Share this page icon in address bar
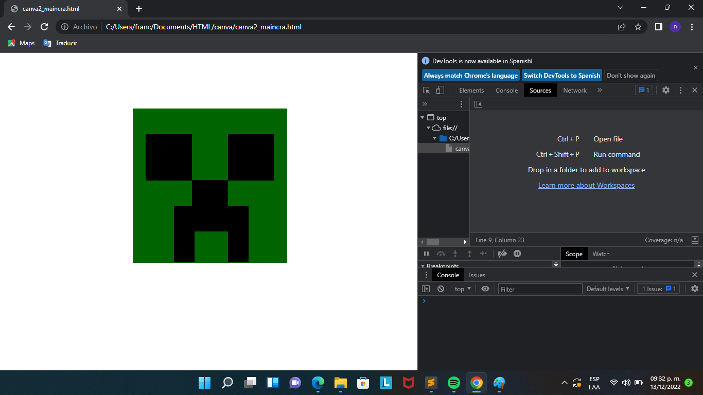 tap(622, 27)
